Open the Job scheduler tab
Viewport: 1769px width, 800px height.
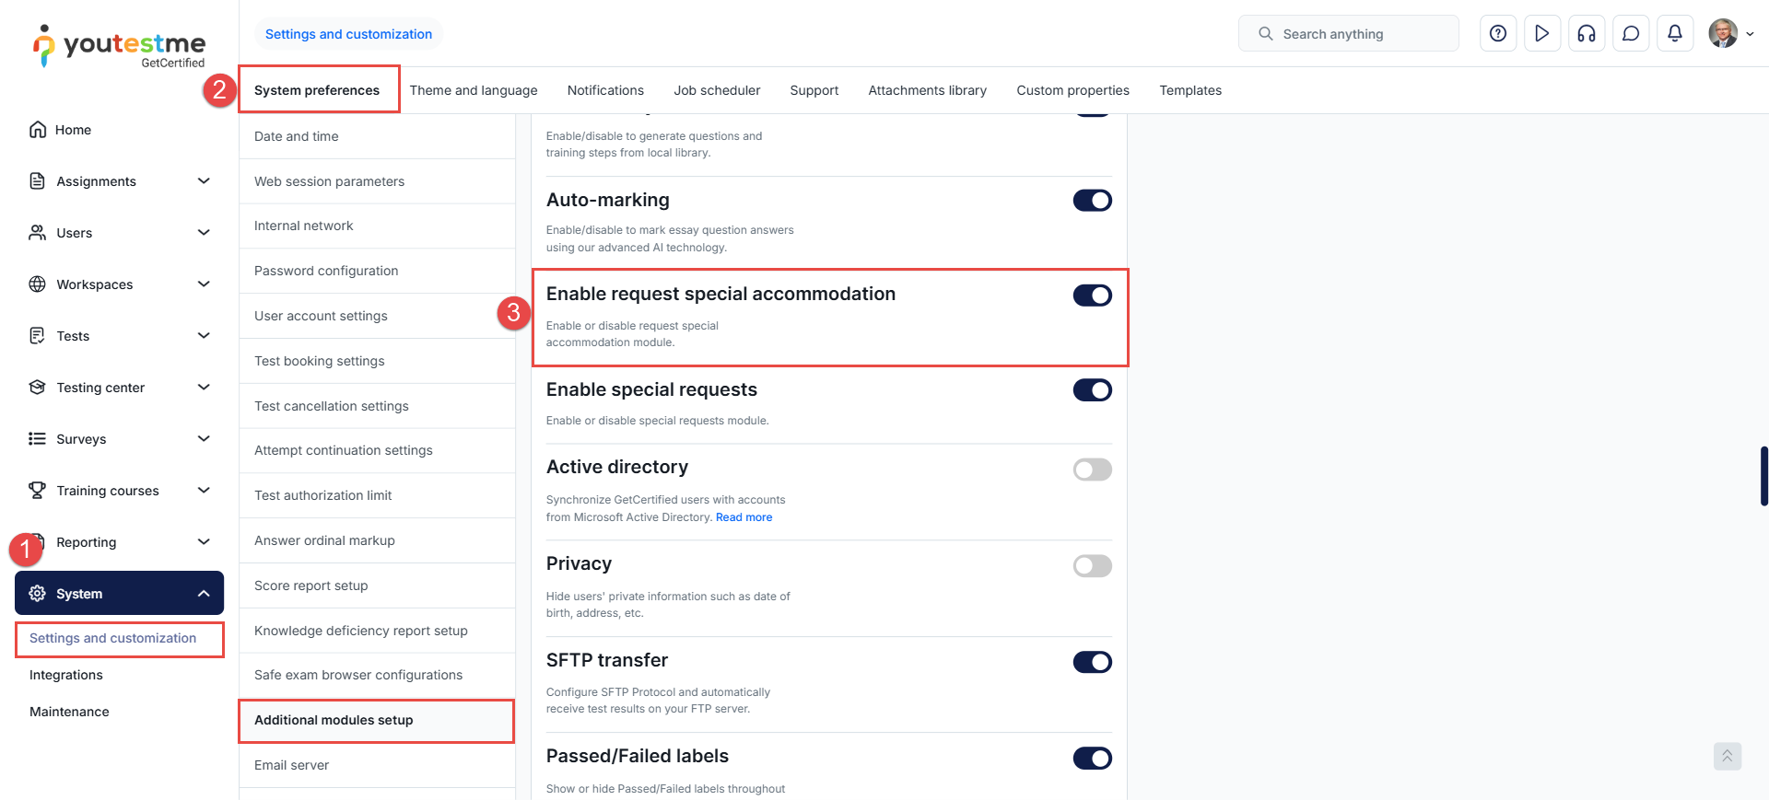coord(717,90)
